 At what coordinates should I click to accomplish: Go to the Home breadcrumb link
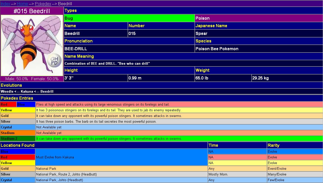click(x=23, y=4)
